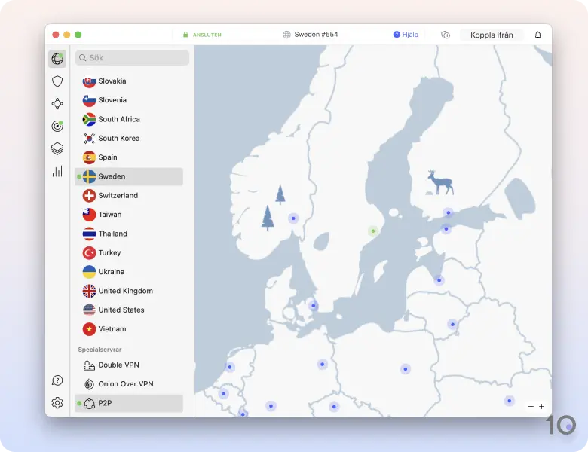Click the Vietnam flag icon
Viewport: 588px width, 452px height.
coord(89,329)
